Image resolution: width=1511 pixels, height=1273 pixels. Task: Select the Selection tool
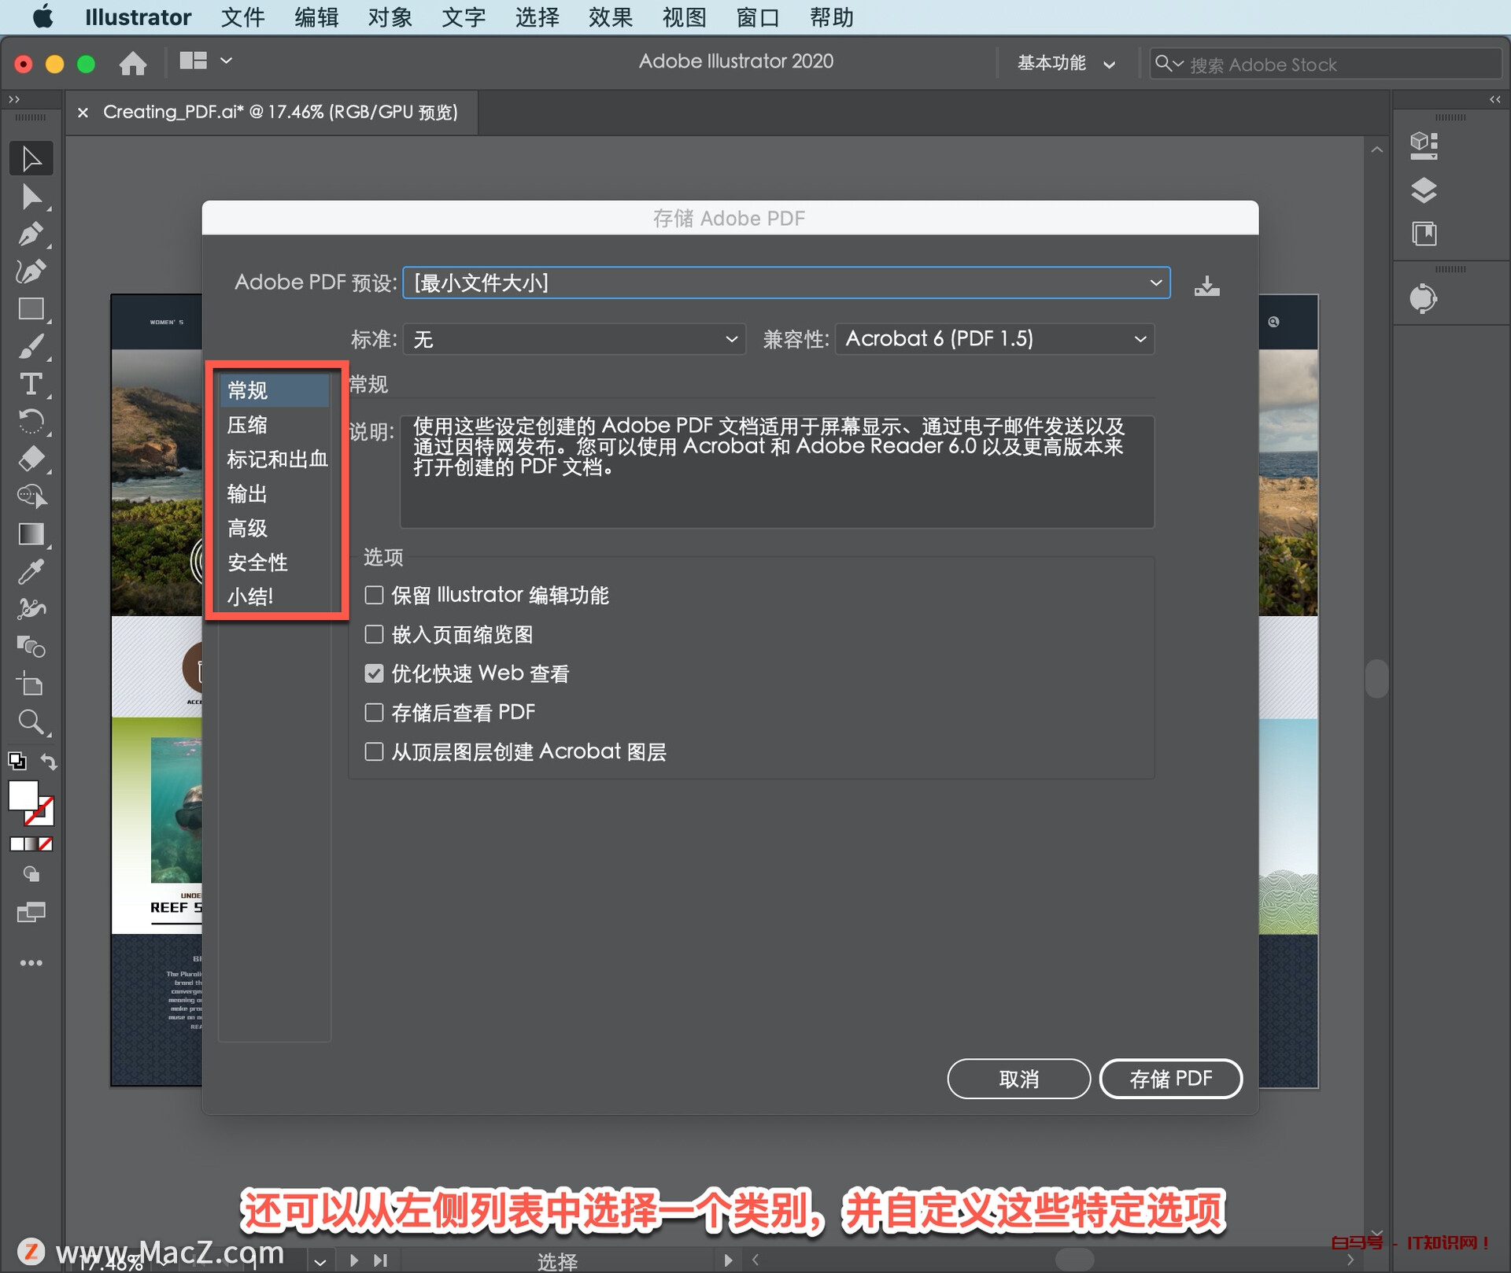[x=31, y=157]
